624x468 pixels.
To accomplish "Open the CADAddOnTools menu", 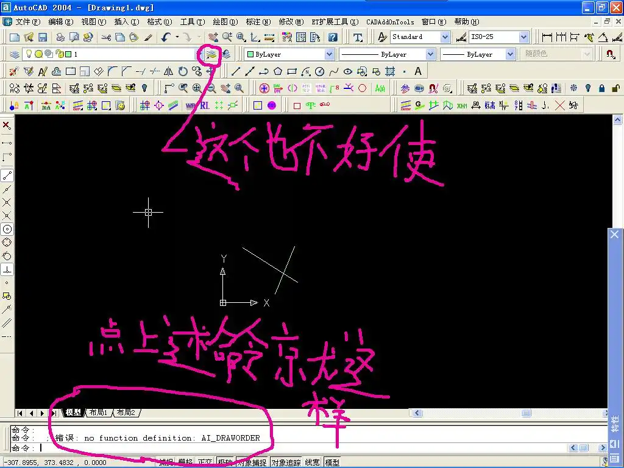I will [390, 22].
